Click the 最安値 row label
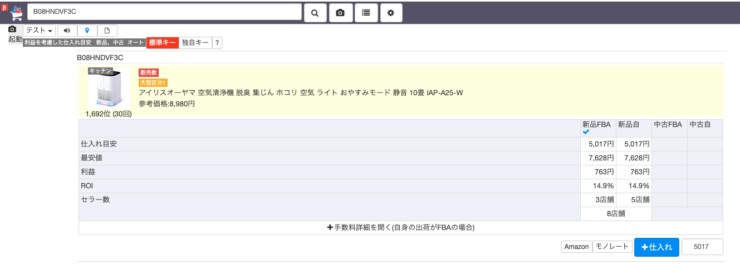Screen dimensions: 740x264 (x=91, y=158)
